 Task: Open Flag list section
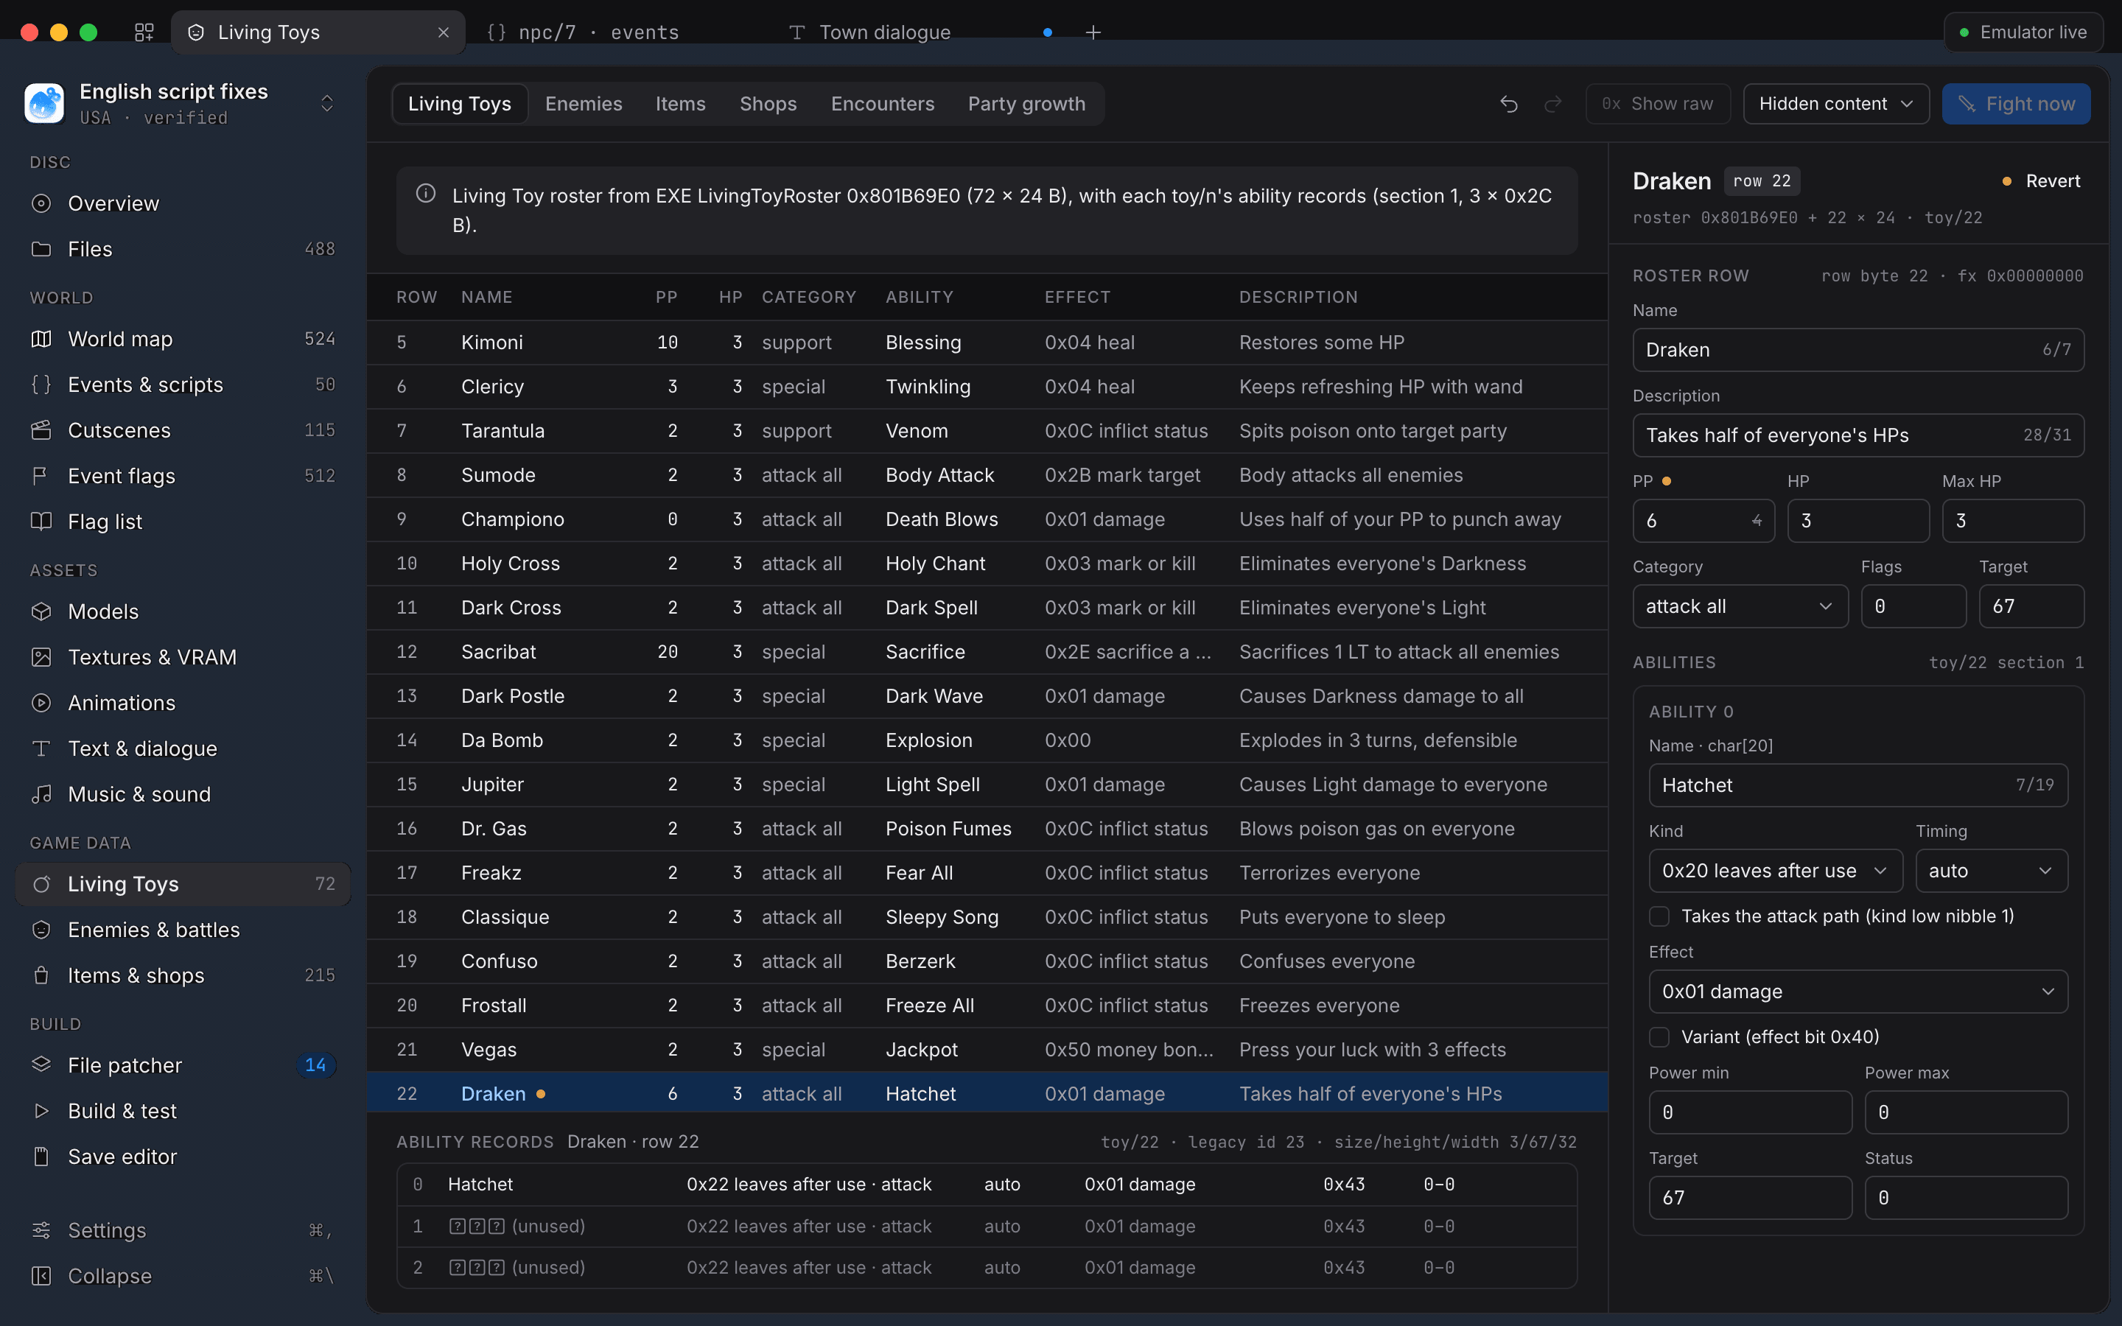pyautogui.click(x=183, y=522)
